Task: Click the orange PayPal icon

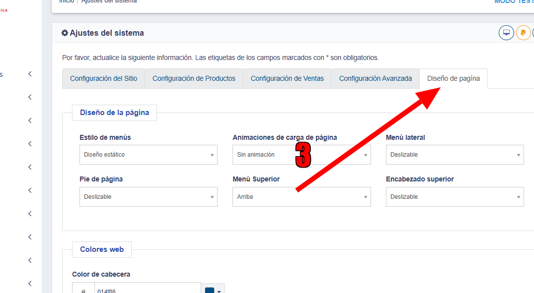Action: (x=523, y=33)
